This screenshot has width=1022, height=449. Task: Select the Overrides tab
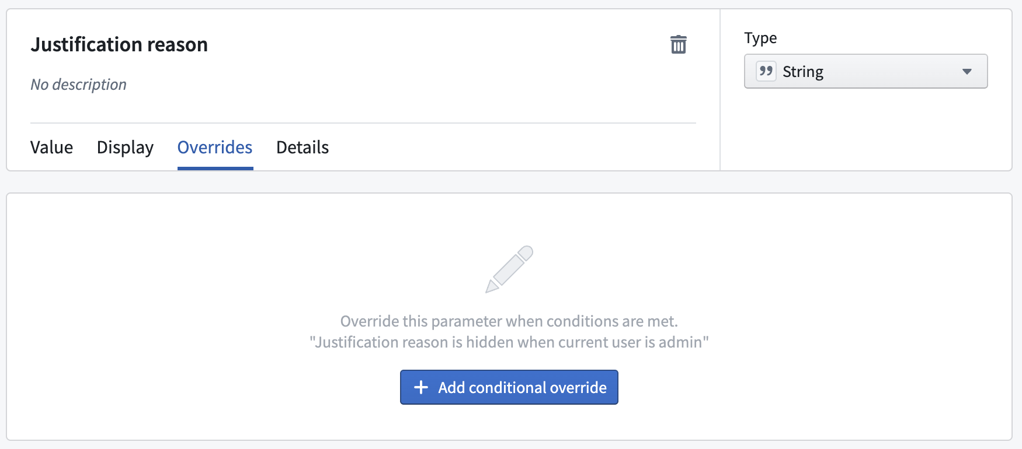point(215,148)
